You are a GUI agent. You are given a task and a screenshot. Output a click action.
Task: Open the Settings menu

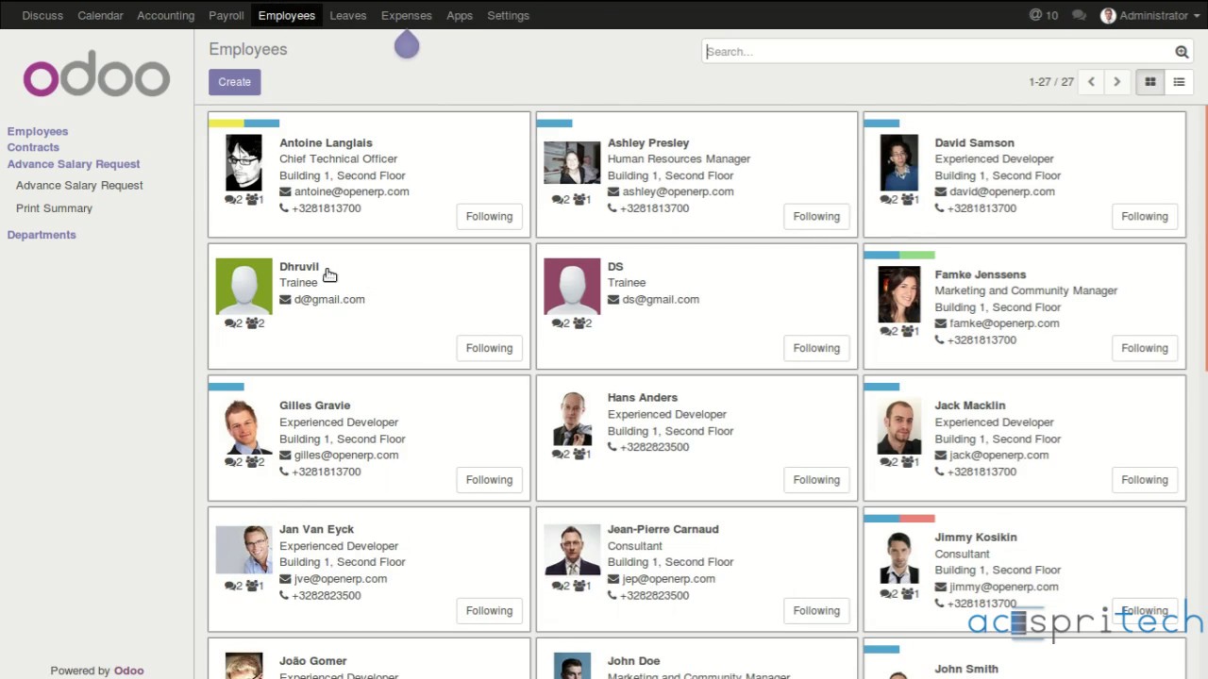point(508,15)
